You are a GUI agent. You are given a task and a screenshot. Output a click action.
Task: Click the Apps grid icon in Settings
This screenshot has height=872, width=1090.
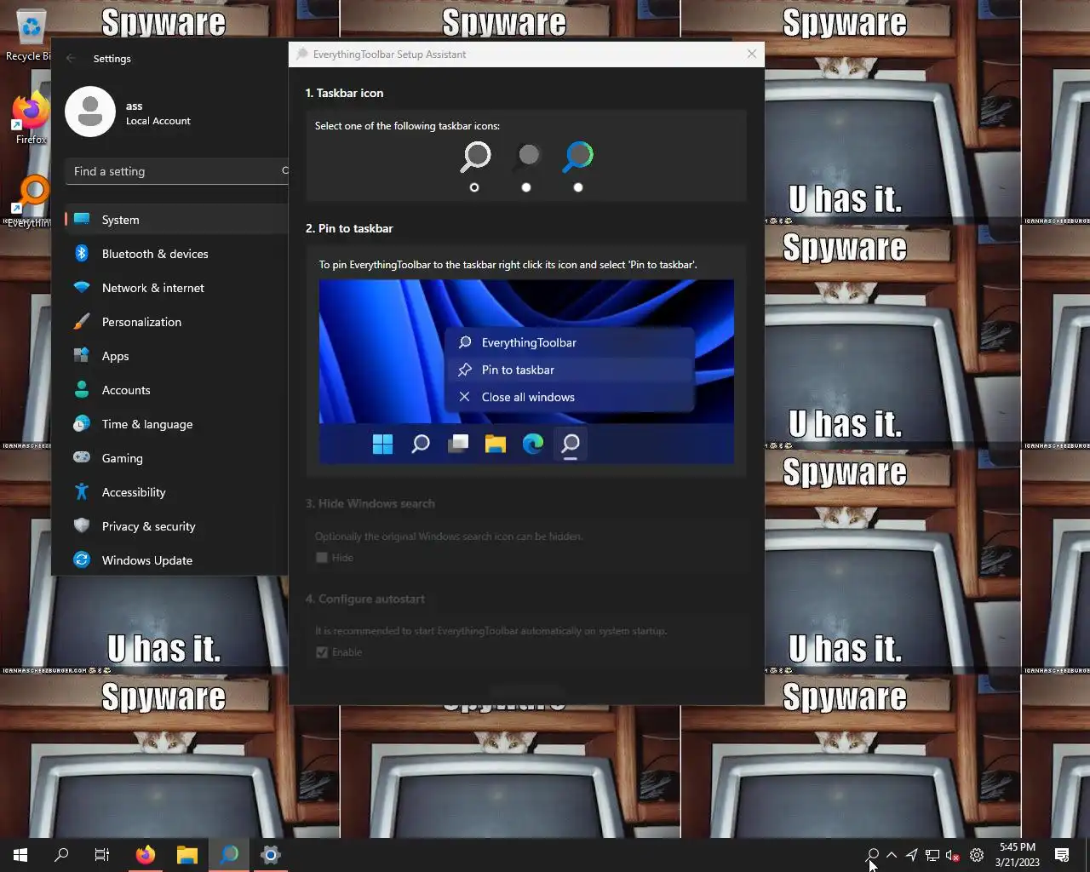coord(82,355)
